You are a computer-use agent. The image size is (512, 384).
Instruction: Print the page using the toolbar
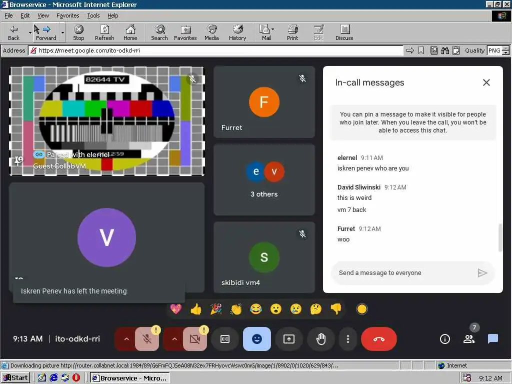pos(292,32)
